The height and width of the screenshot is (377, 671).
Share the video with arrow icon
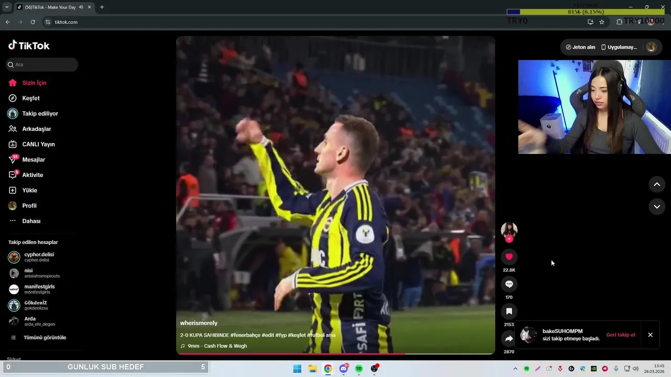point(509,338)
